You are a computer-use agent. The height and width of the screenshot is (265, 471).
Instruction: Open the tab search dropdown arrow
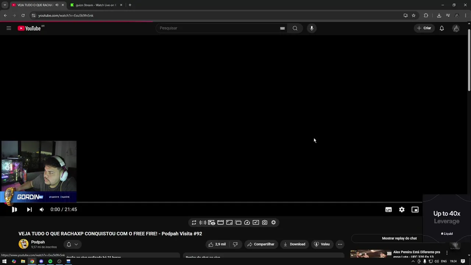tap(5, 5)
